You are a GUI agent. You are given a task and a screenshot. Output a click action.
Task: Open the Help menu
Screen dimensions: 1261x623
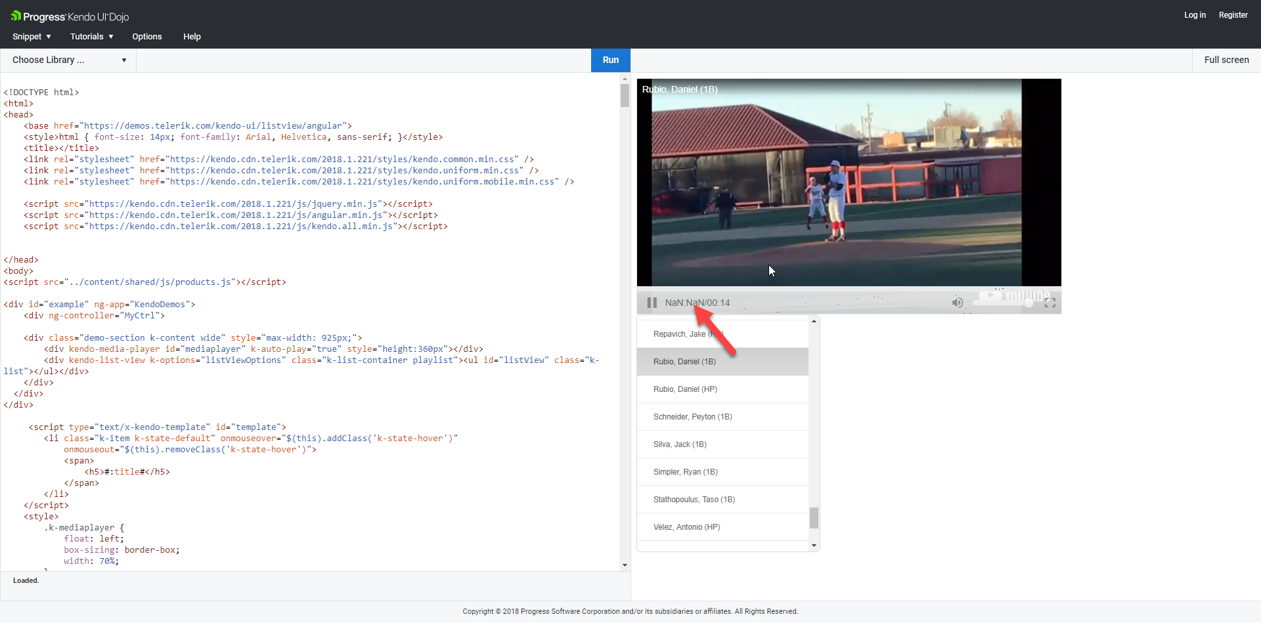click(192, 37)
